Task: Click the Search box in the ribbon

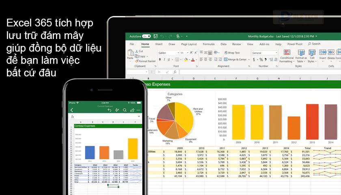Action: click(314, 44)
